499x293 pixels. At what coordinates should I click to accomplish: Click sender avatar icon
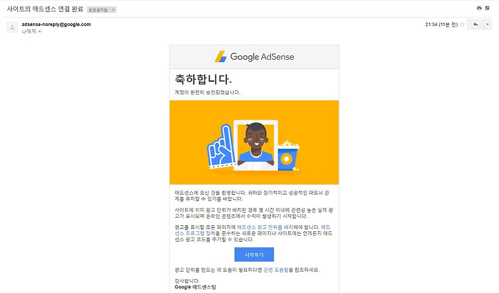(12, 27)
